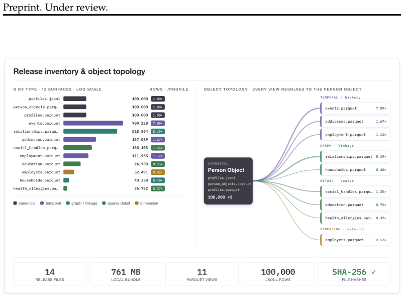Screen dimensions: 404x297
Task: Click the 0.52× employers ratio badge
Action: [158, 172]
